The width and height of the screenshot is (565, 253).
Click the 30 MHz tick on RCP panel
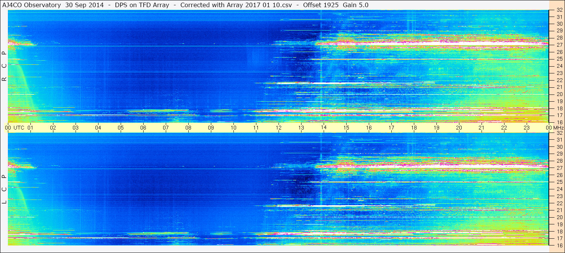(x=559, y=24)
